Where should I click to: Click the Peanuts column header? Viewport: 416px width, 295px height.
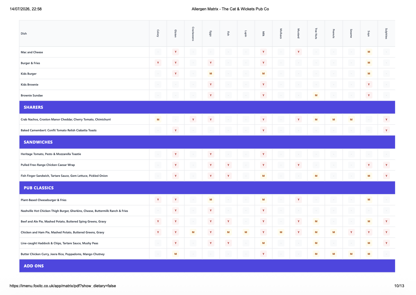pos(334,33)
